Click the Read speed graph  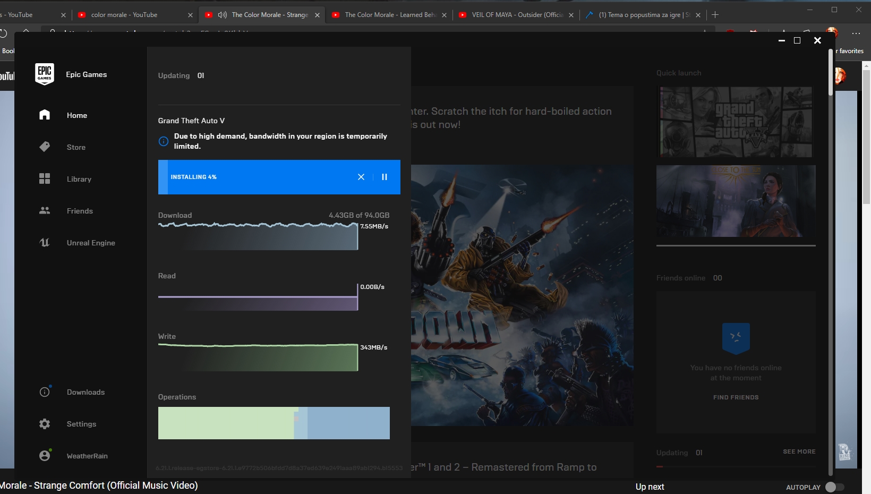pyautogui.click(x=258, y=296)
